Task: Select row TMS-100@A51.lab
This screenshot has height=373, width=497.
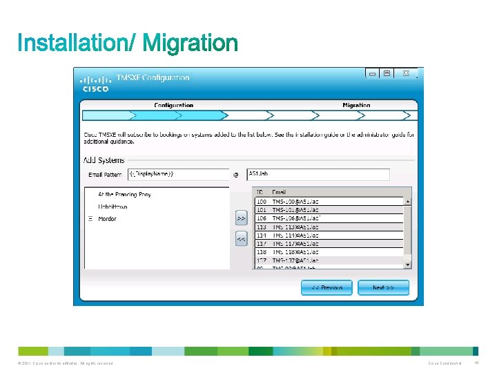Action: pos(329,202)
